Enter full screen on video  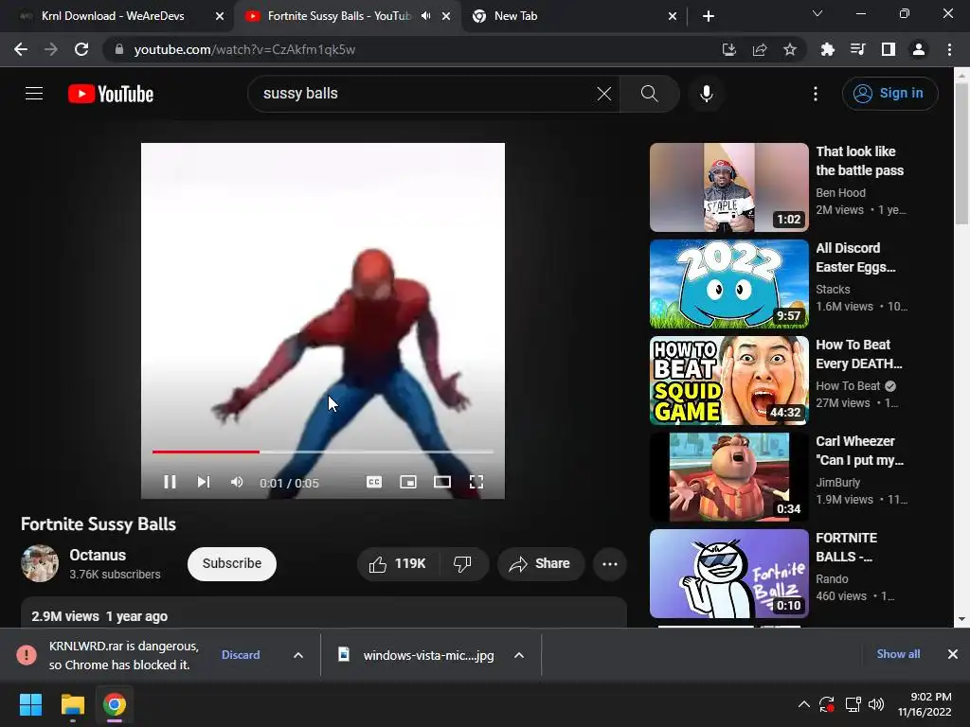click(476, 482)
